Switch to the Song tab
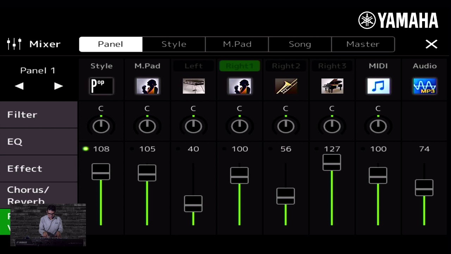This screenshot has height=254, width=451. coord(300,44)
